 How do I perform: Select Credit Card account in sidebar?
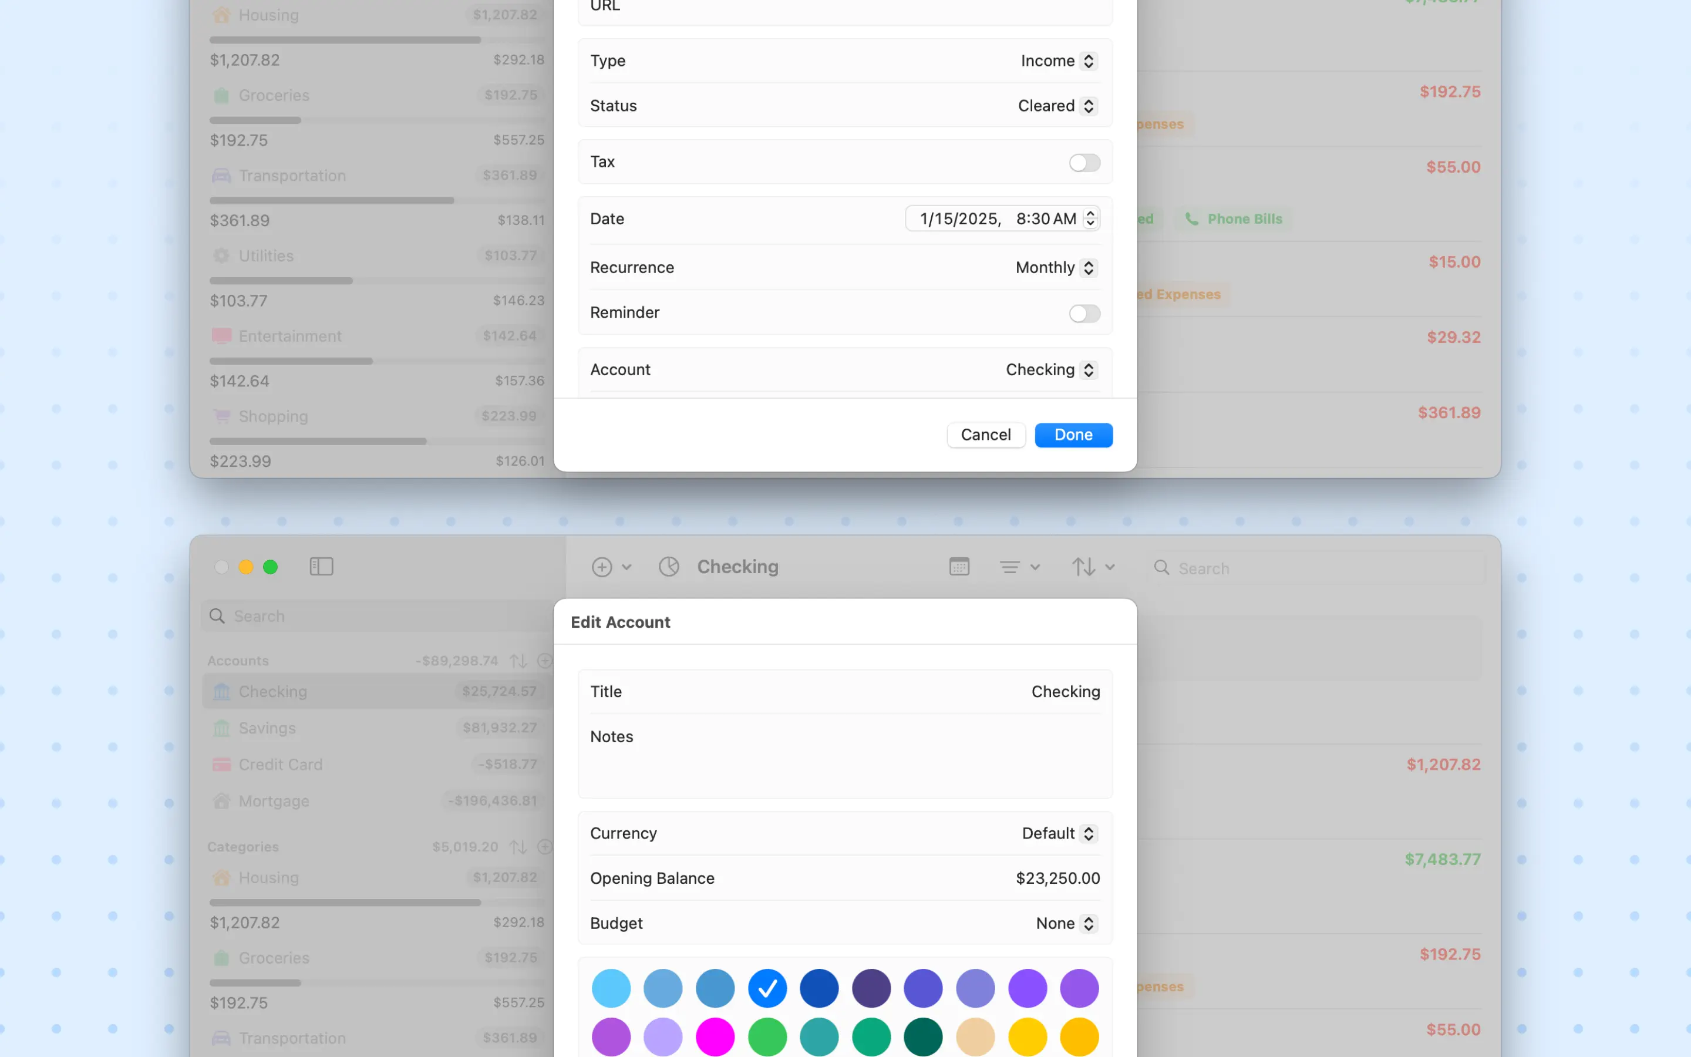(280, 765)
